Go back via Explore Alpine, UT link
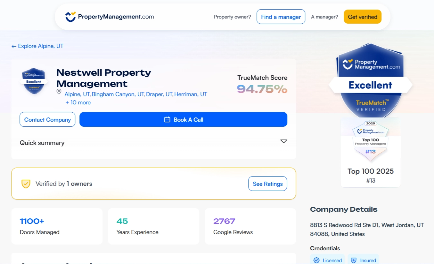Image resolution: width=434 pixels, height=264 pixels. click(x=37, y=46)
